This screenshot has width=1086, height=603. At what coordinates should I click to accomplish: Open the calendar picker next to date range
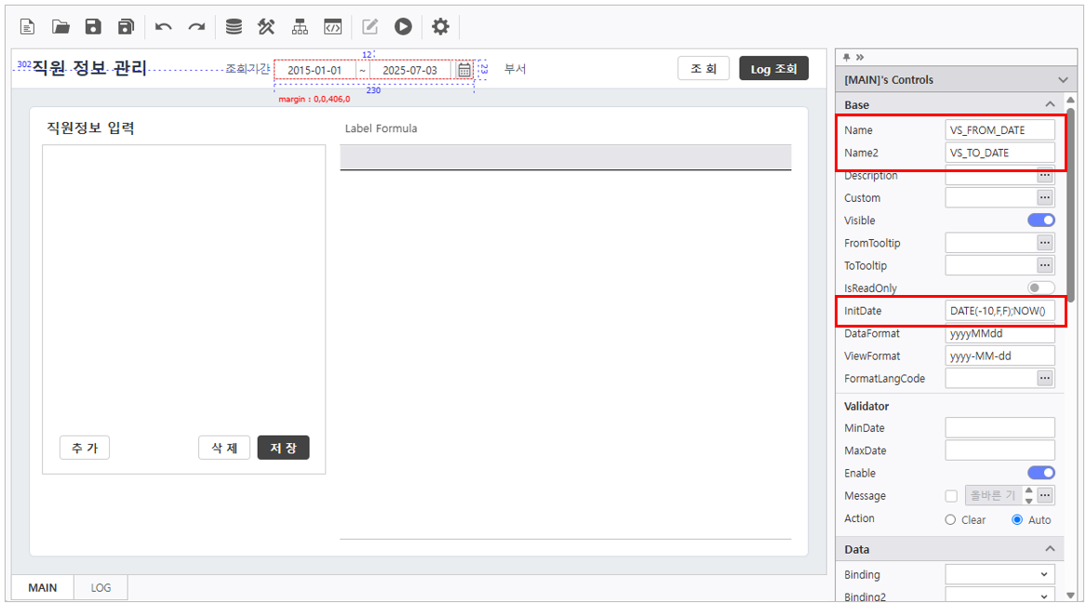tap(463, 70)
